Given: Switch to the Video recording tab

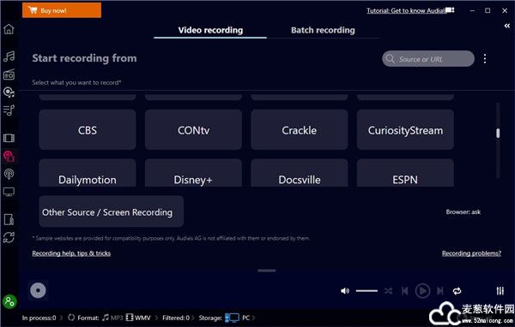Looking at the screenshot, I should pos(210,30).
